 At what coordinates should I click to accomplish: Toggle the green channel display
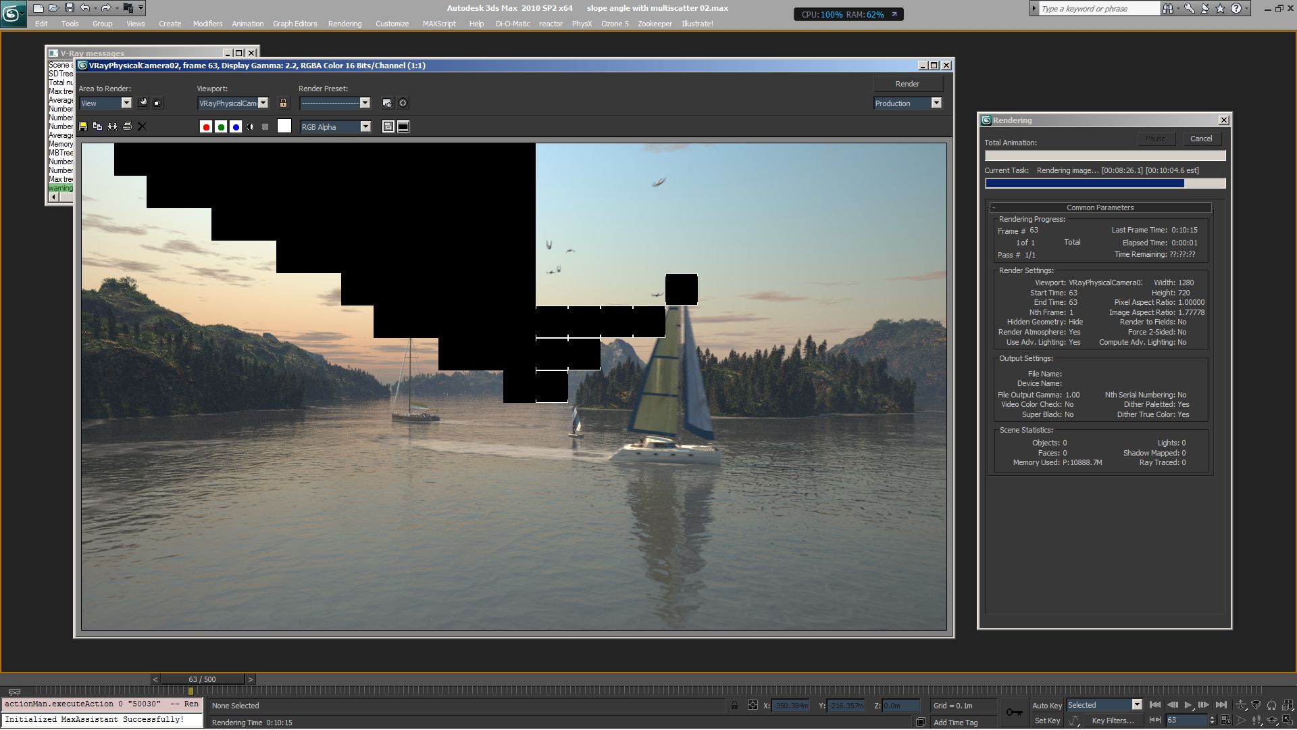coord(221,127)
